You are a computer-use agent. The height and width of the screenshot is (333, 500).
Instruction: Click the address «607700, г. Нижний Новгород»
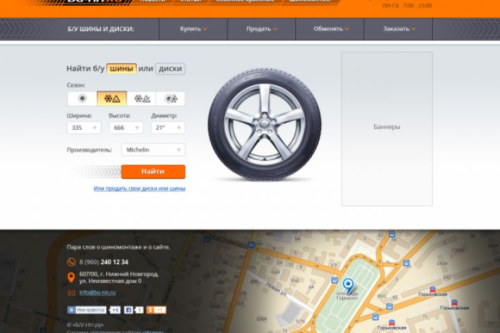click(x=119, y=274)
